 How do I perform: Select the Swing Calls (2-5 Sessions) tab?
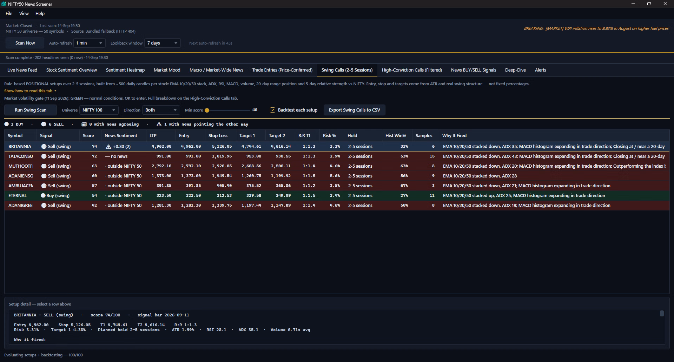pyautogui.click(x=347, y=70)
